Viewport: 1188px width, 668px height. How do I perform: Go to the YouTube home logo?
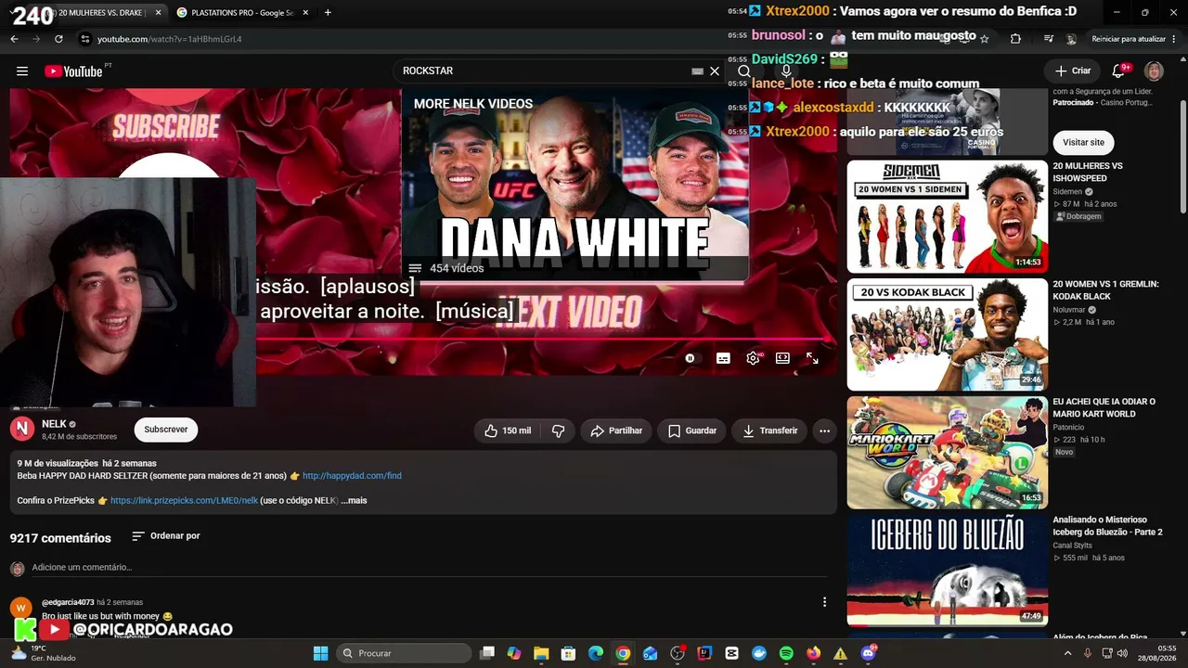[x=73, y=71]
